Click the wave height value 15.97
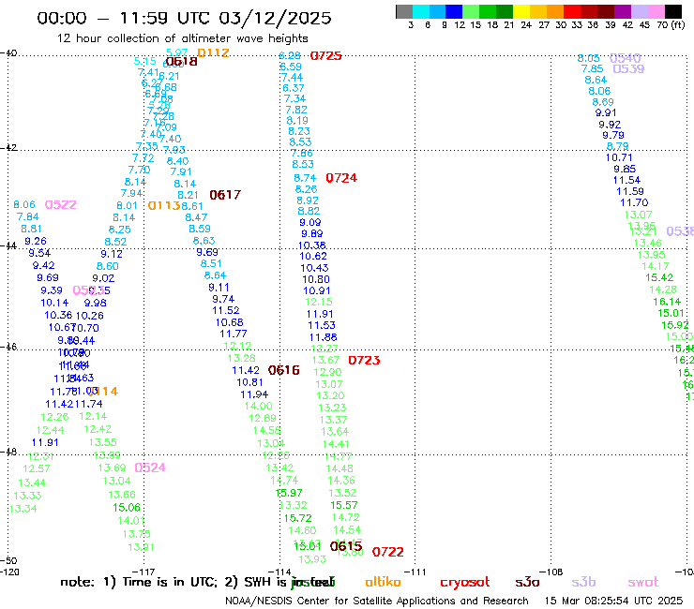This screenshot has height=609, width=694. 289,493
